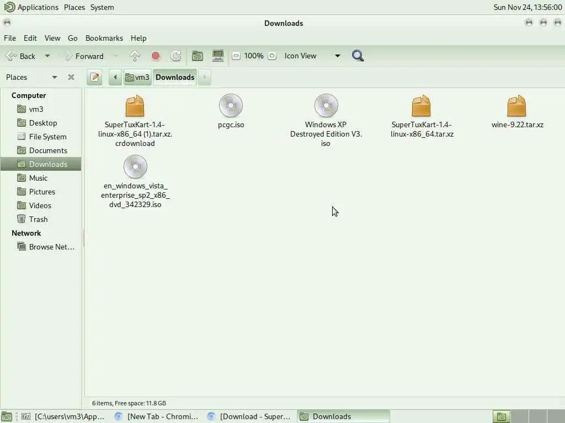Screen dimensions: 565x423
Task: Switch to C:\users\vm3\App taskbar window
Action: click(63, 416)
